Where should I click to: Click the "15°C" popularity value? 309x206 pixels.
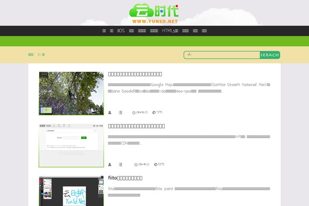coord(159,112)
